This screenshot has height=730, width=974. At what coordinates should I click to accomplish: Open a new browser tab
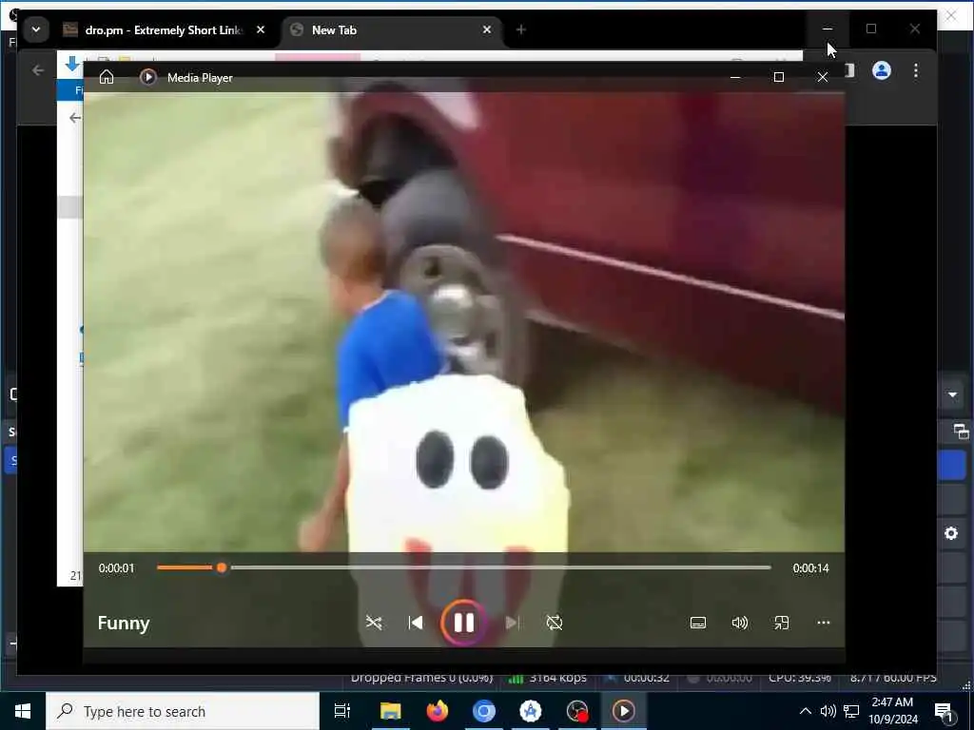521,29
